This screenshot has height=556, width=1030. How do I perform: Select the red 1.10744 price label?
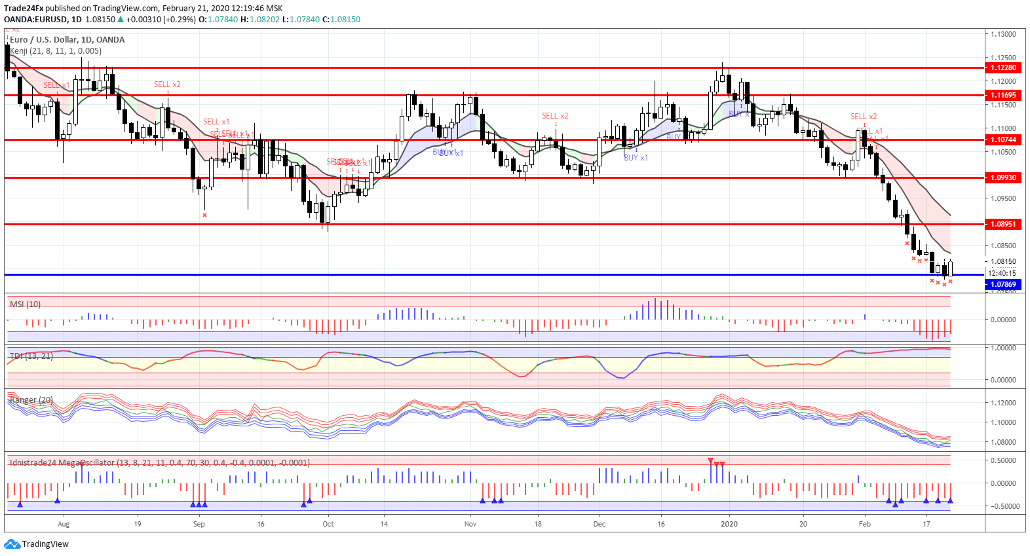(x=1002, y=139)
